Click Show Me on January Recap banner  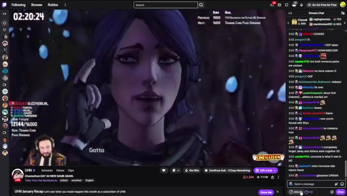pyautogui.click(x=266, y=192)
